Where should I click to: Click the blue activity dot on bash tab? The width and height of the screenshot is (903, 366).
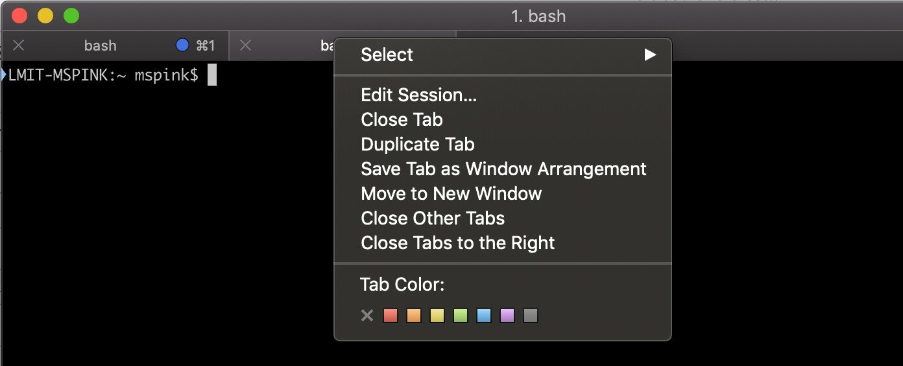(x=182, y=45)
